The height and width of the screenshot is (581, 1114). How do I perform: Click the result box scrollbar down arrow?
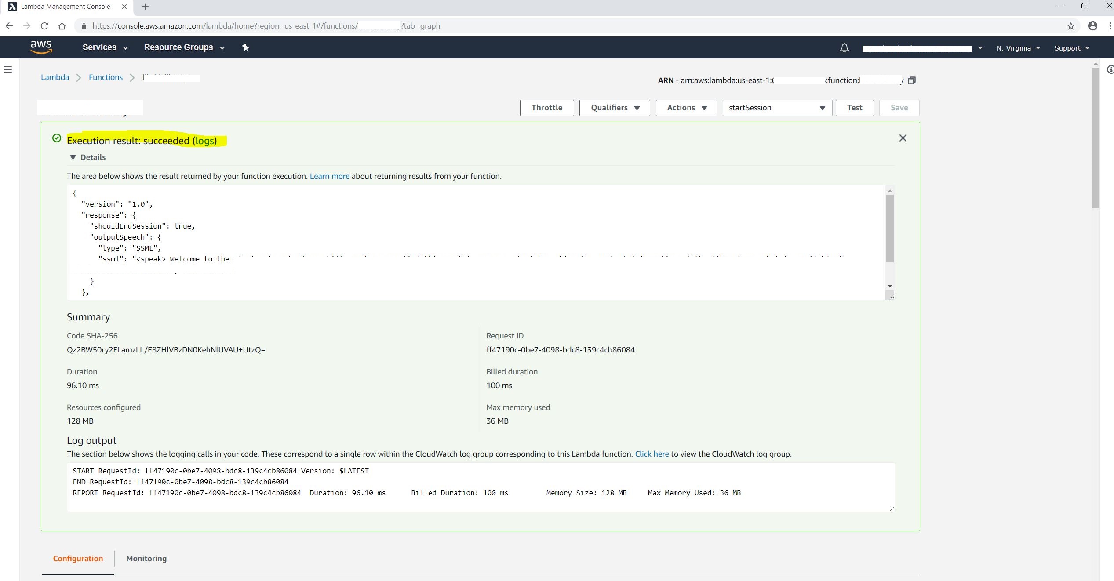(890, 286)
